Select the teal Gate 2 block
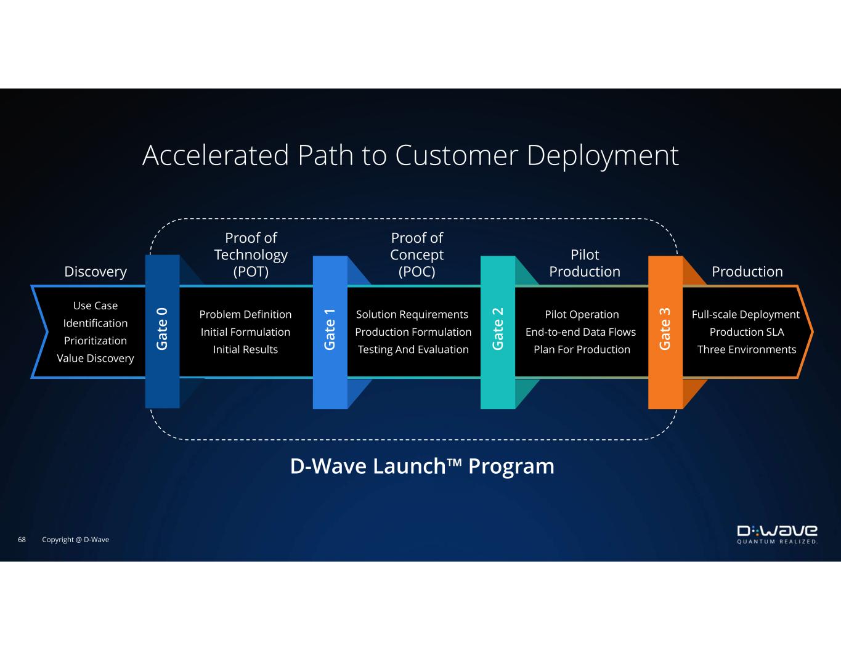This screenshot has width=841, height=650. (x=498, y=332)
